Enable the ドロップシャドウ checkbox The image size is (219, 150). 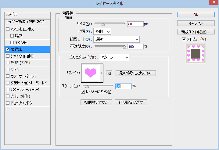point(8,103)
